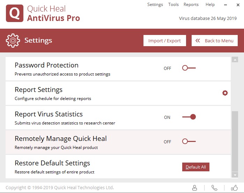Screen dimensions: 244x193
Task: Click the Settings gear icon in header
Action: point(13,41)
